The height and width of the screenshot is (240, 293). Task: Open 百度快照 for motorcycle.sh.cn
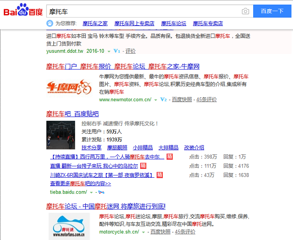click(x=160, y=232)
